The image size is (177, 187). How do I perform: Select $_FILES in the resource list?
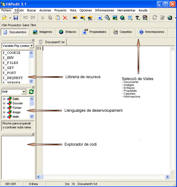pos(10,63)
